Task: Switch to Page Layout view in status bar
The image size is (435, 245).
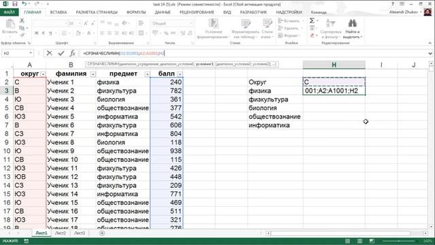Action: [x=360, y=241]
